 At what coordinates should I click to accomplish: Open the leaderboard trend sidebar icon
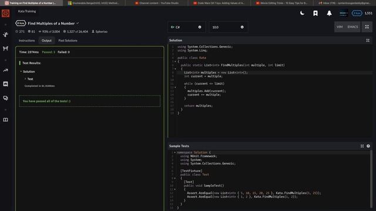(5, 70)
